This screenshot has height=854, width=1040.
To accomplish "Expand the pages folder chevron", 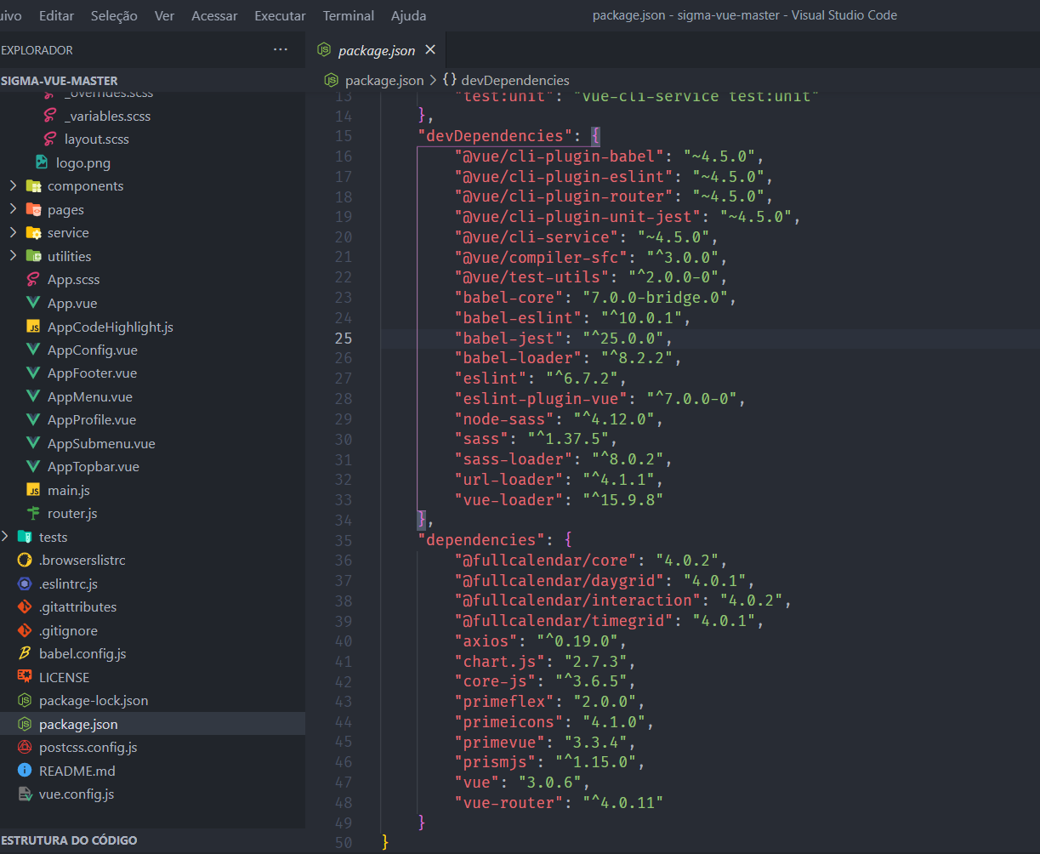I will [13, 209].
